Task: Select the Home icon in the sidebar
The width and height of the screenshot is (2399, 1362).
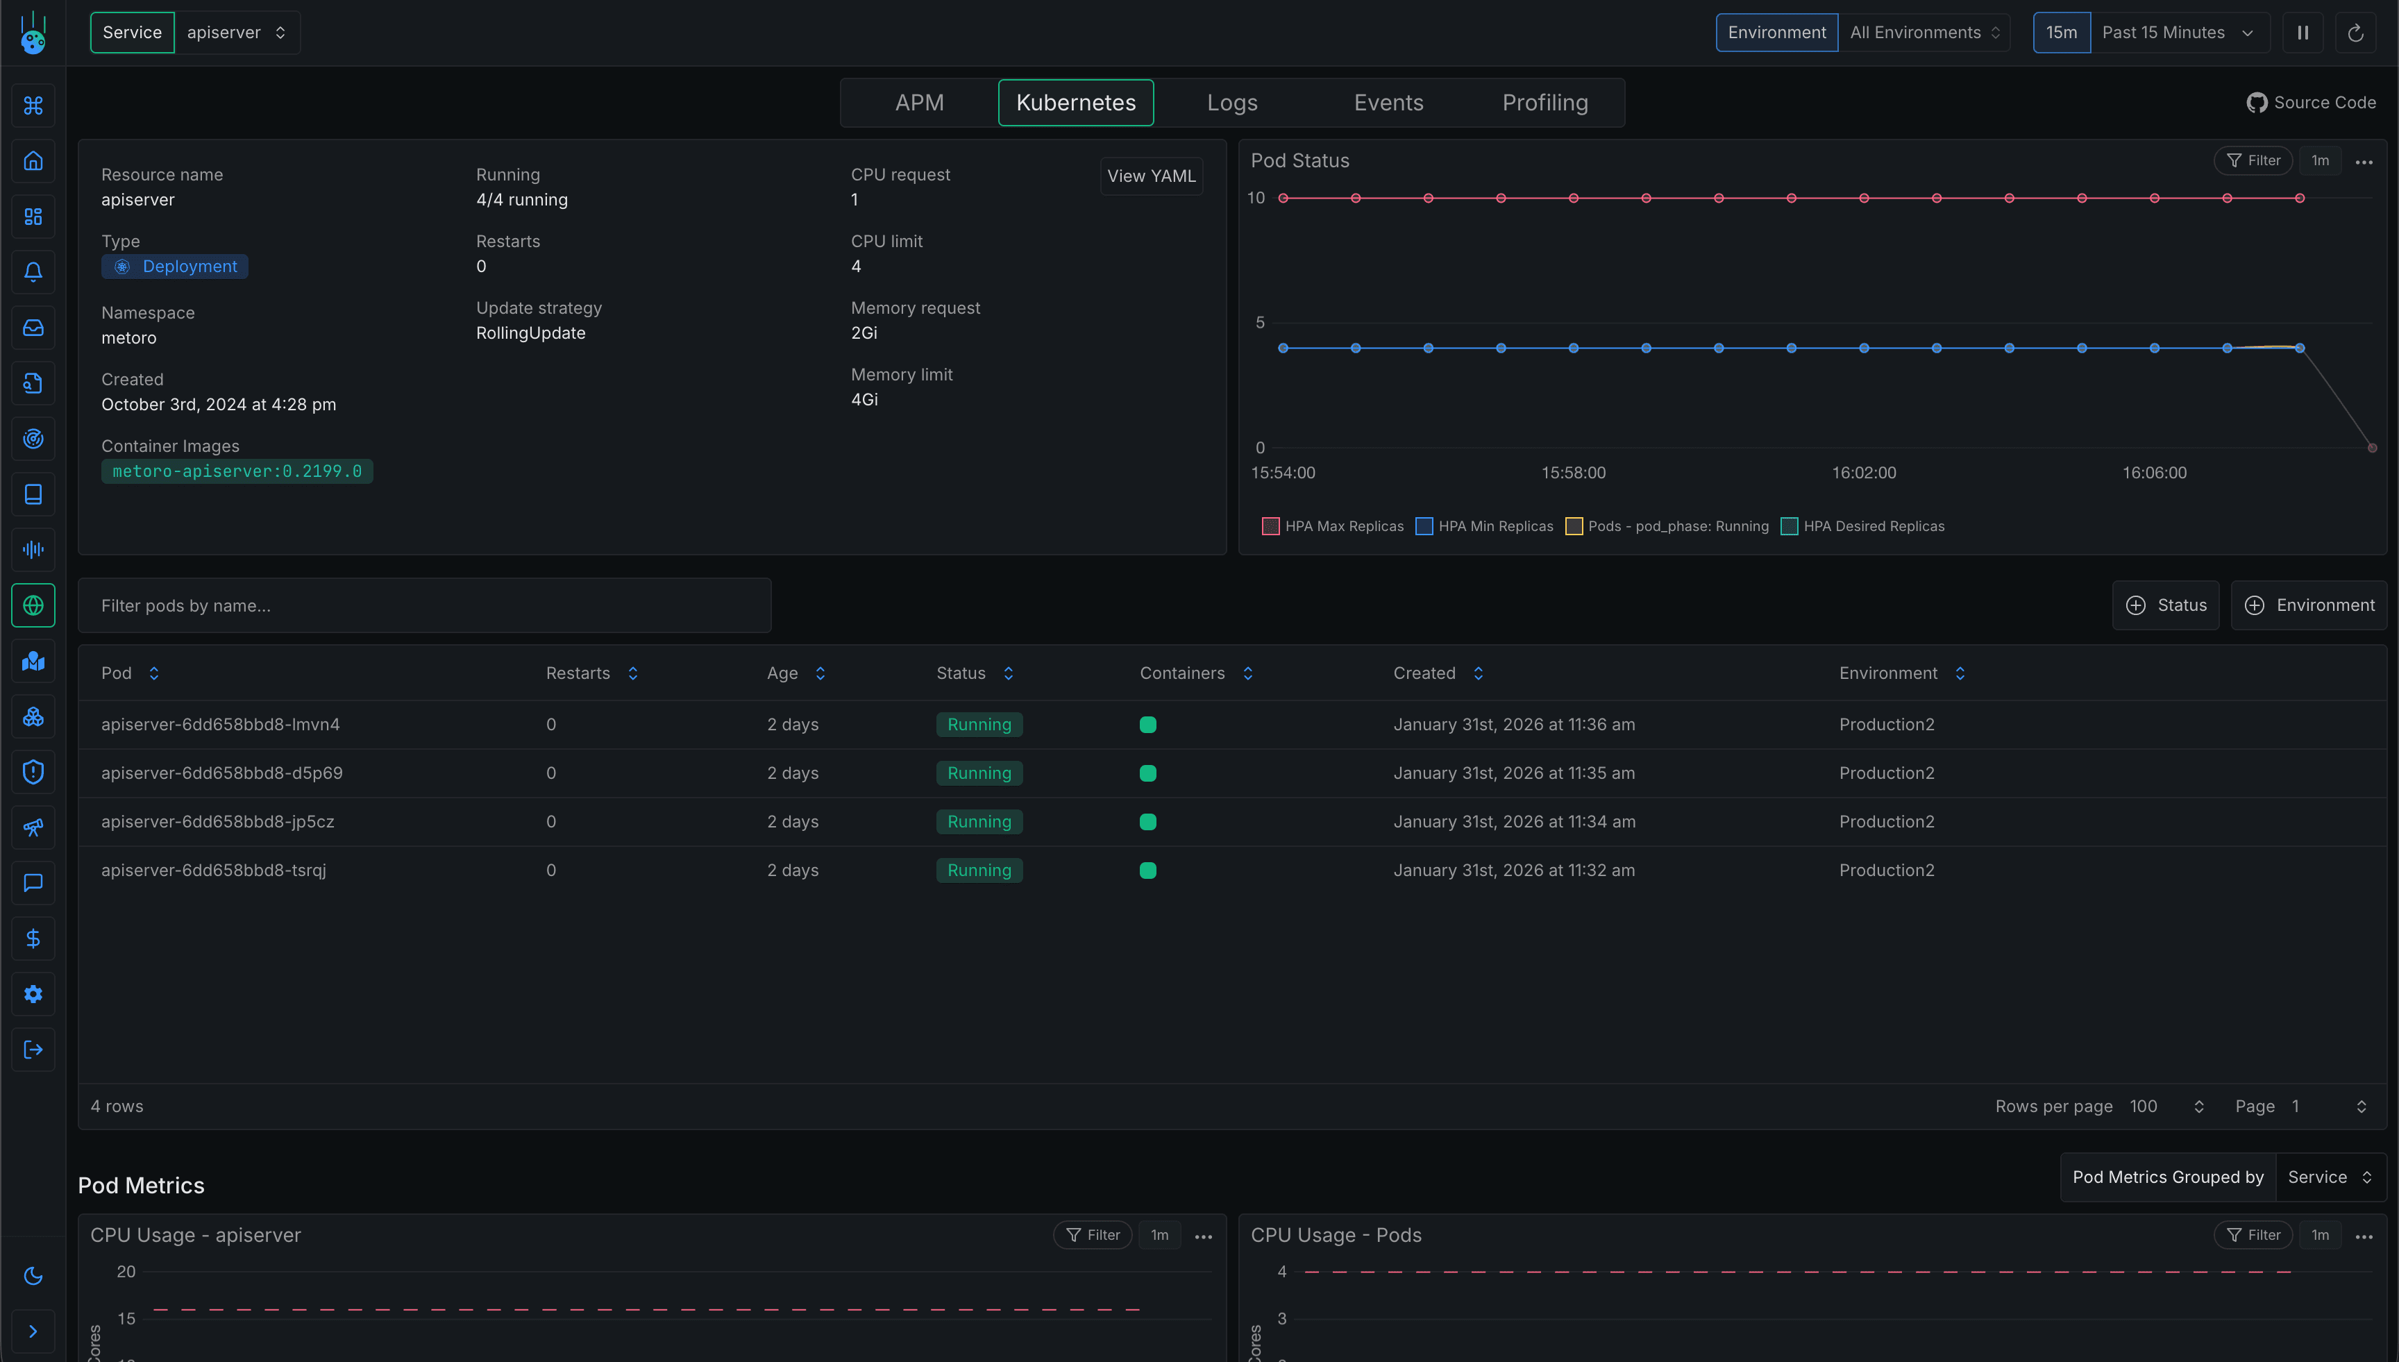Action: tap(33, 161)
